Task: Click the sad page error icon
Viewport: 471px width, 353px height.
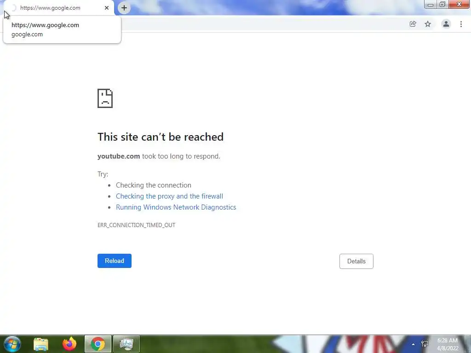Action: point(105,98)
